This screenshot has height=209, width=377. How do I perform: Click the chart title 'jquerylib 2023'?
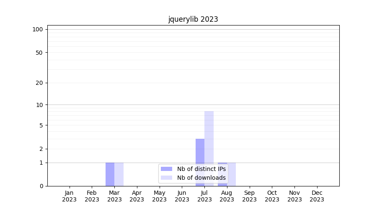(x=193, y=19)
